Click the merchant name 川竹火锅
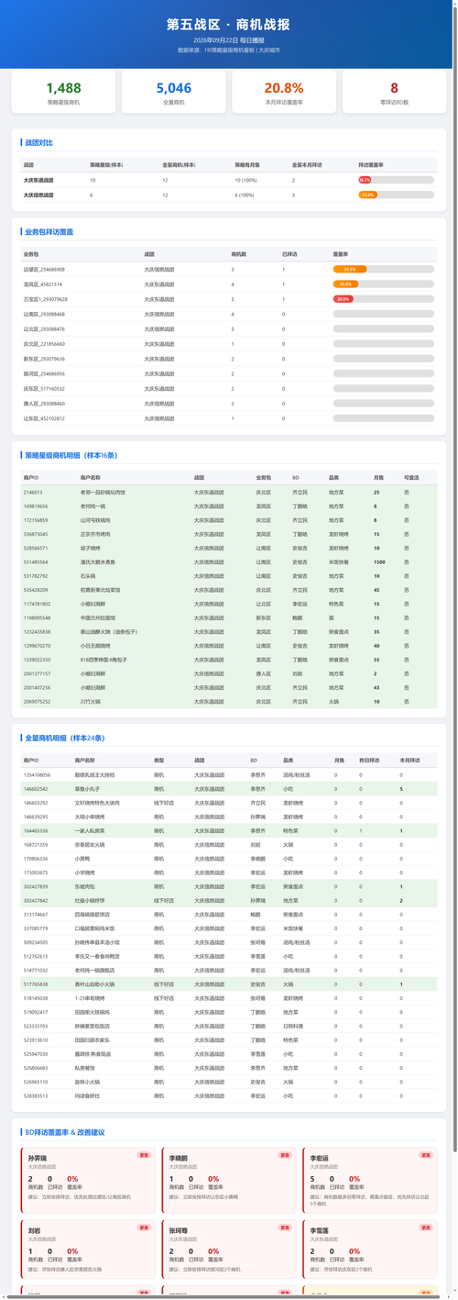The image size is (458, 1300). coord(91,701)
